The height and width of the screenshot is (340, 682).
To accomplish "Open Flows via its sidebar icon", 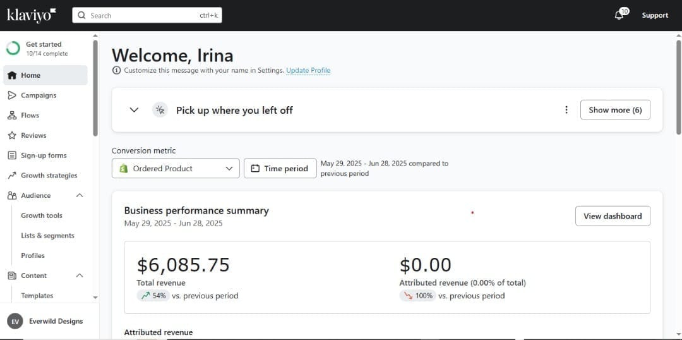I will pyautogui.click(x=12, y=116).
